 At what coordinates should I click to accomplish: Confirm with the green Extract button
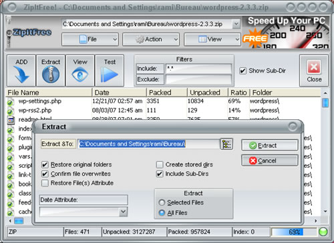click(270, 146)
